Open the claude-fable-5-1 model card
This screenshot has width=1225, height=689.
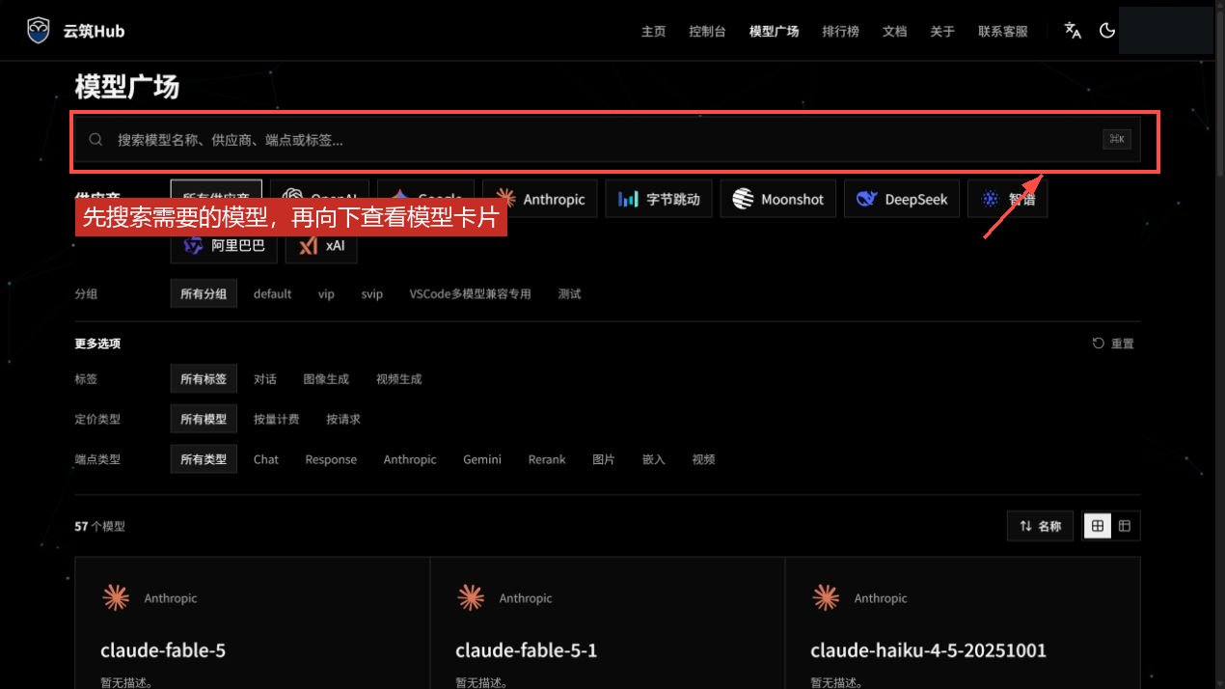click(608, 623)
